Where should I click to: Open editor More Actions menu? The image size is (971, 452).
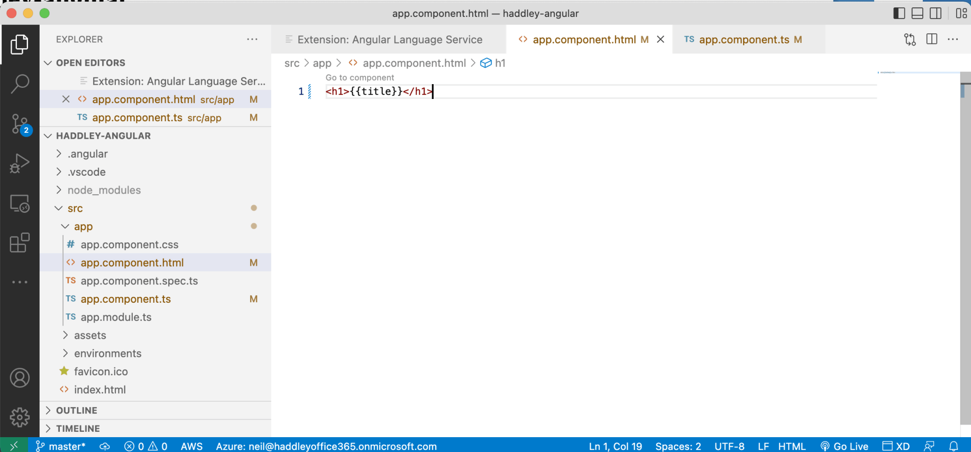(x=953, y=39)
